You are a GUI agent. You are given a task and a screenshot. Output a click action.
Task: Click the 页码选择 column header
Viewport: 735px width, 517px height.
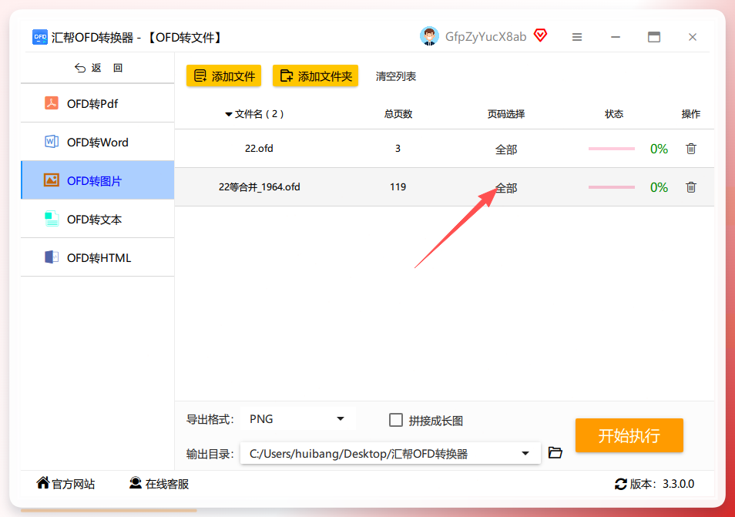505,114
